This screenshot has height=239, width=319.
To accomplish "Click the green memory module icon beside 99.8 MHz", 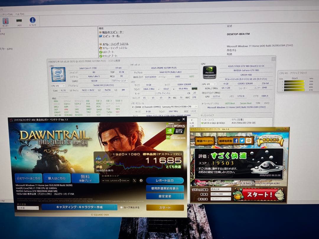I will click(x=194, y=89).
